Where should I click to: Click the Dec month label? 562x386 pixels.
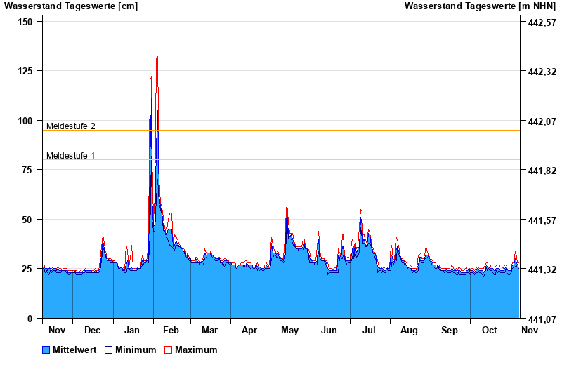92,330
